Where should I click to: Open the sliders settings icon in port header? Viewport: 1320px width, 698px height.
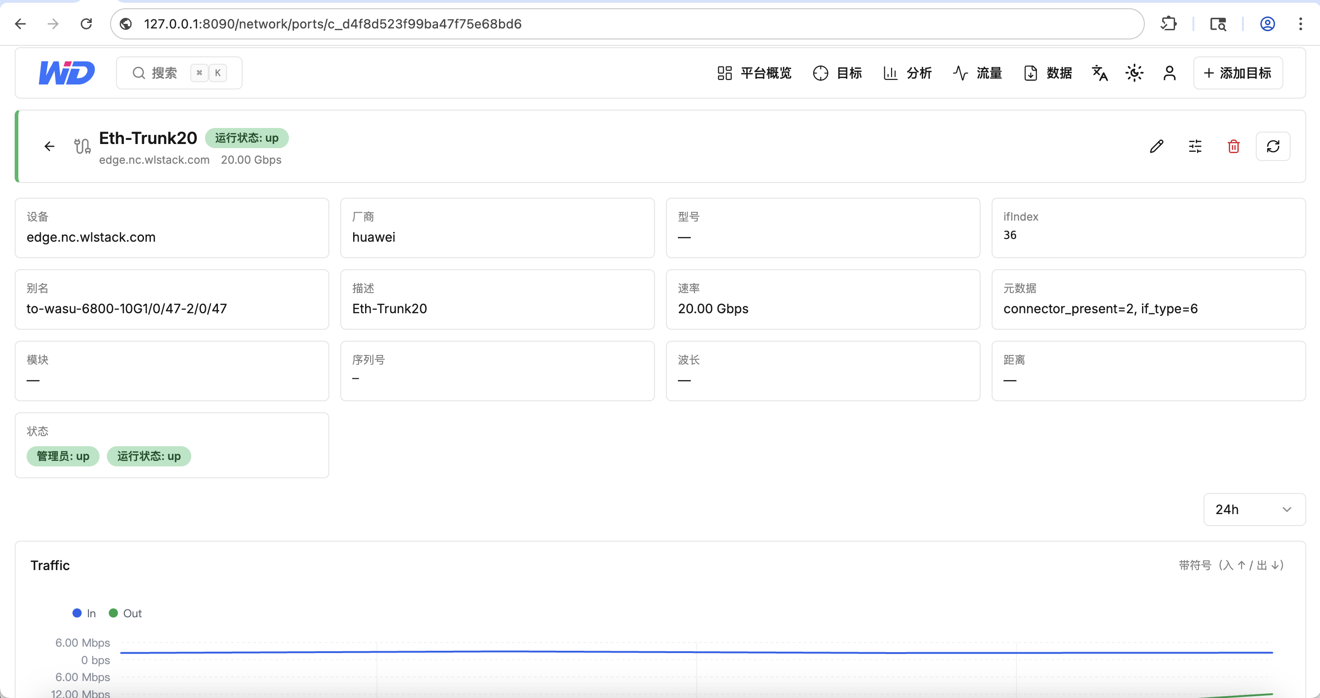1194,147
